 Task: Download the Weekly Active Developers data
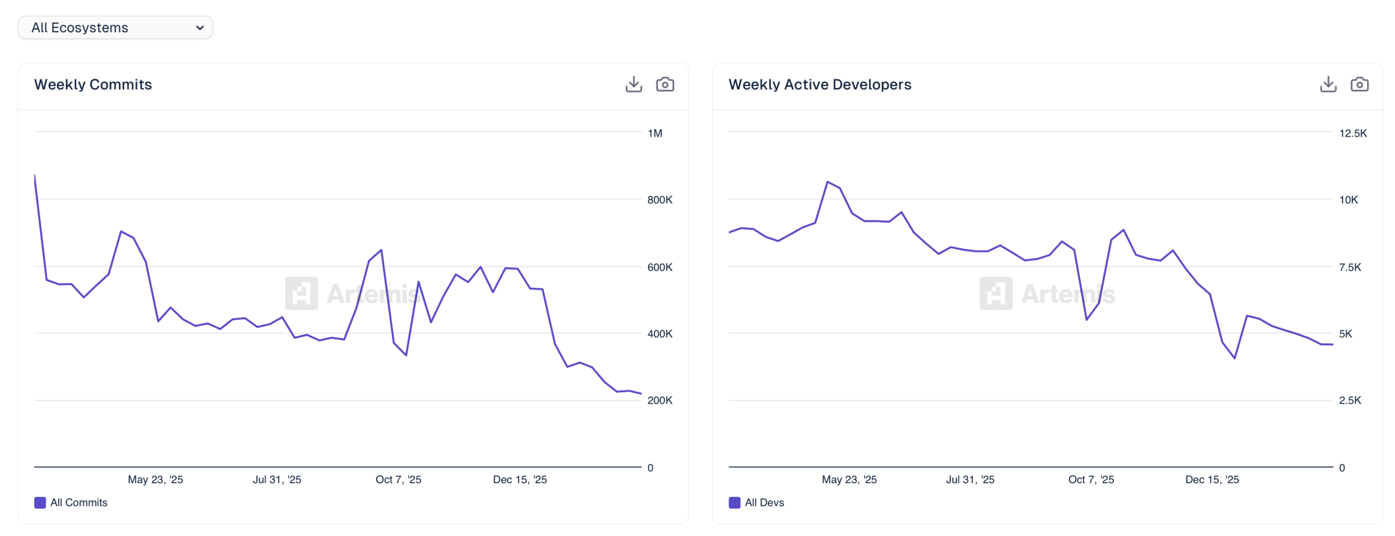[1328, 84]
